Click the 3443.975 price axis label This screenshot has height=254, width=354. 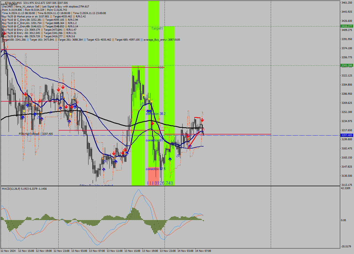coord(347,12)
